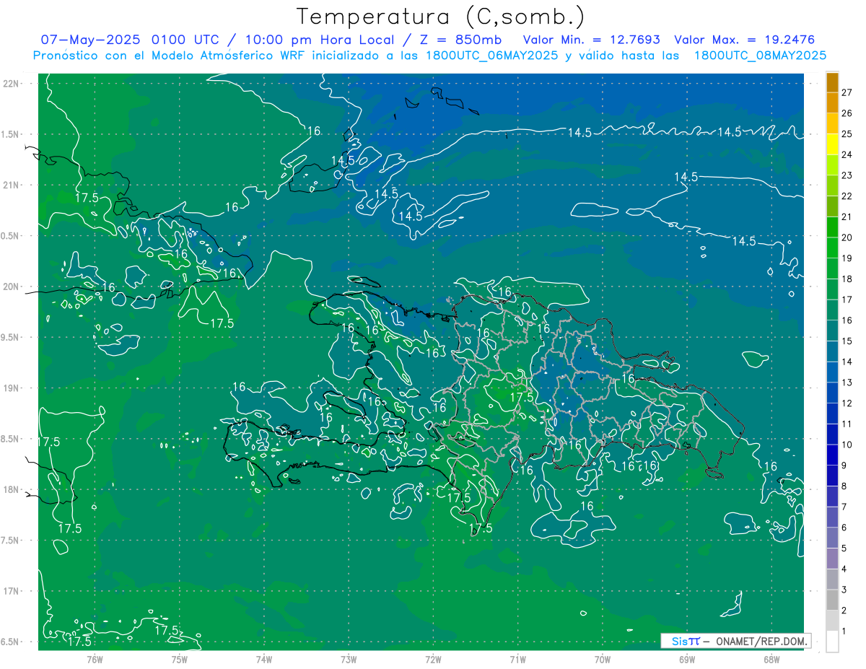Click the latitude axis label 21N
The width and height of the screenshot is (866, 669).
12,185
